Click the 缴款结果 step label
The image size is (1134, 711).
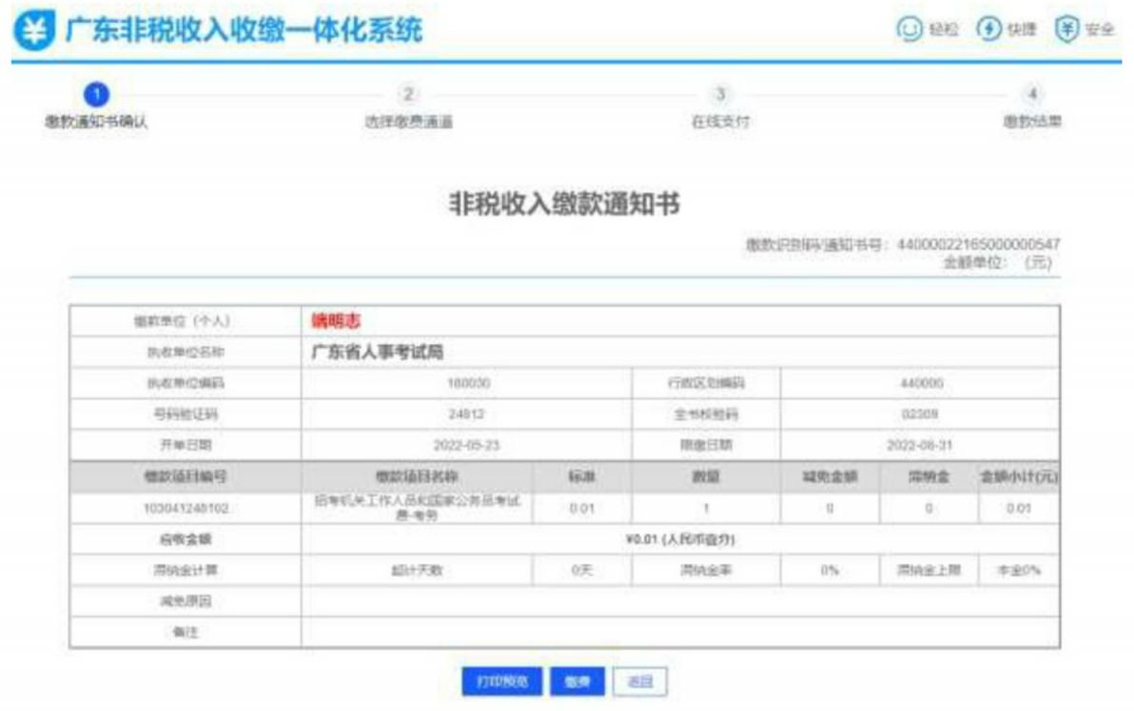click(x=1032, y=122)
